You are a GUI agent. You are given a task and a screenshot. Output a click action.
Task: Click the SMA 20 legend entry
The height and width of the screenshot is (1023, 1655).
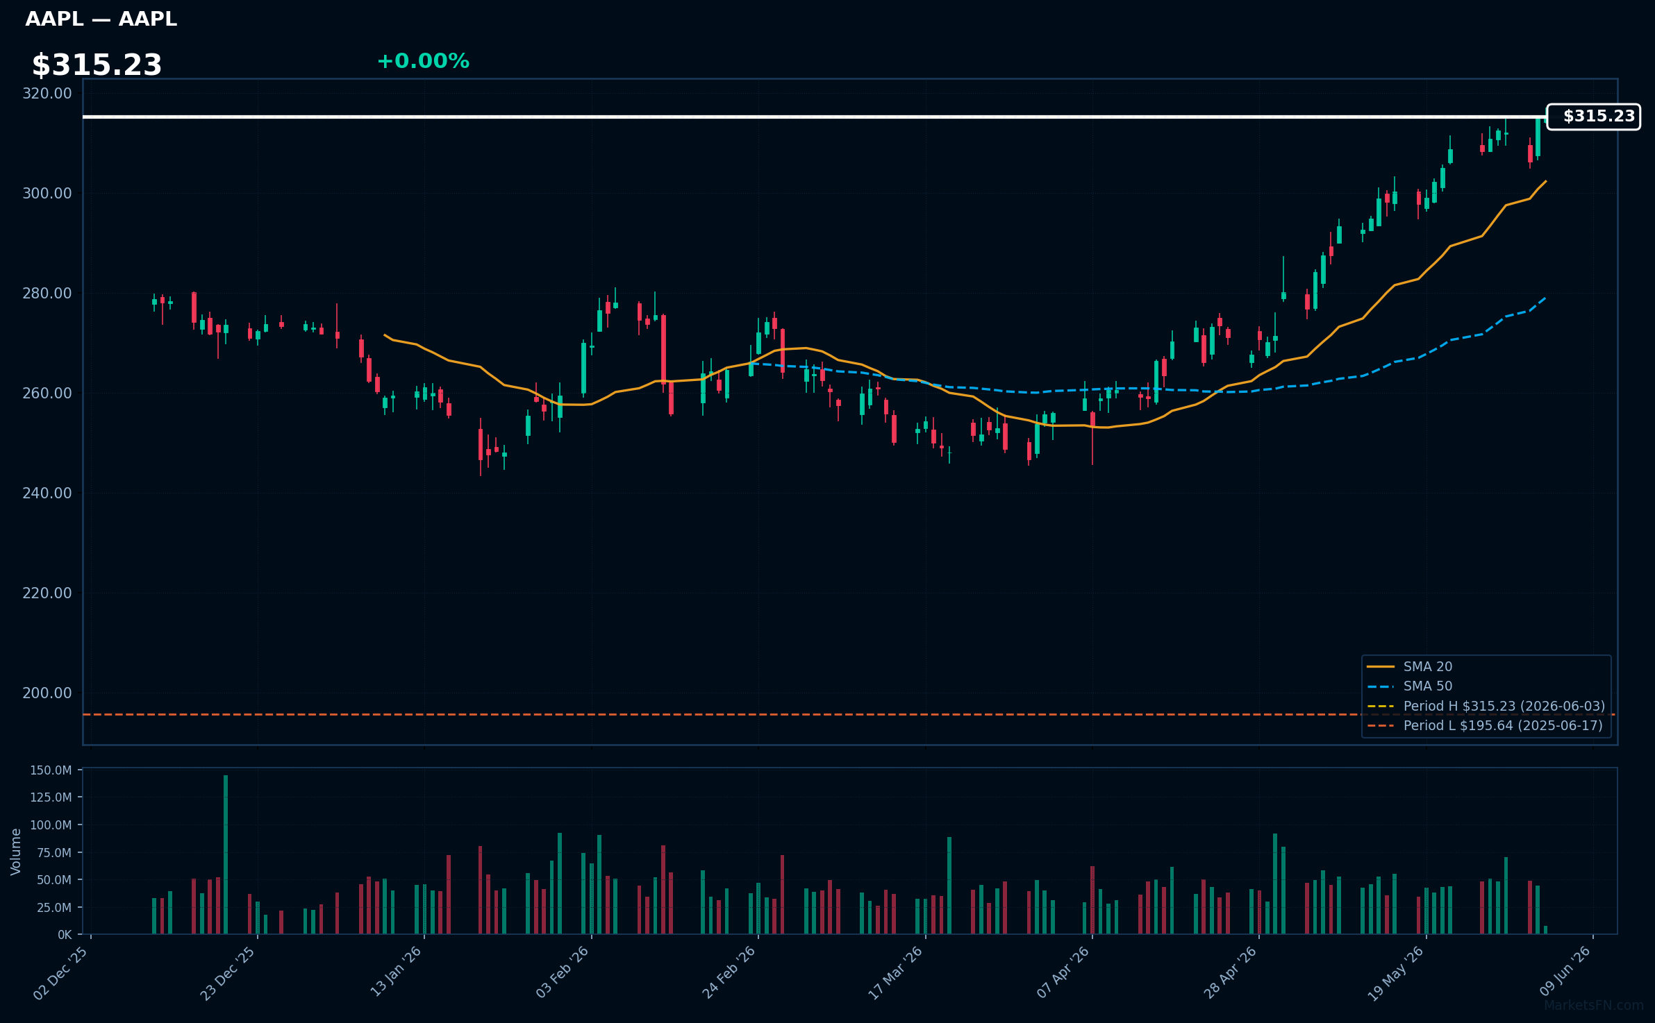(1427, 666)
